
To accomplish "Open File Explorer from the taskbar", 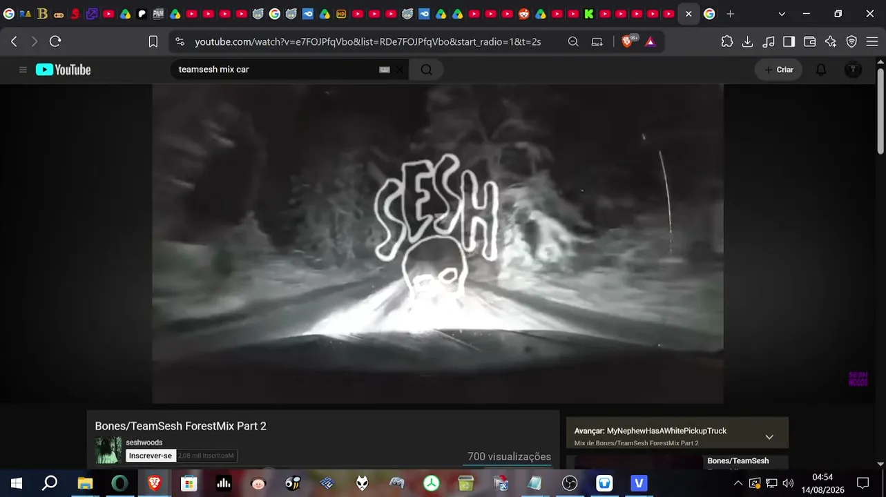I will pyautogui.click(x=85, y=483).
